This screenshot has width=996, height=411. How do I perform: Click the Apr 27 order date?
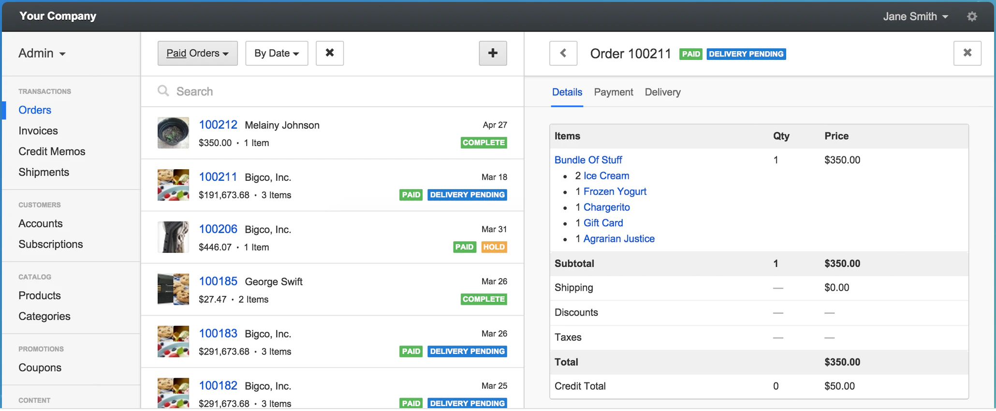point(495,125)
